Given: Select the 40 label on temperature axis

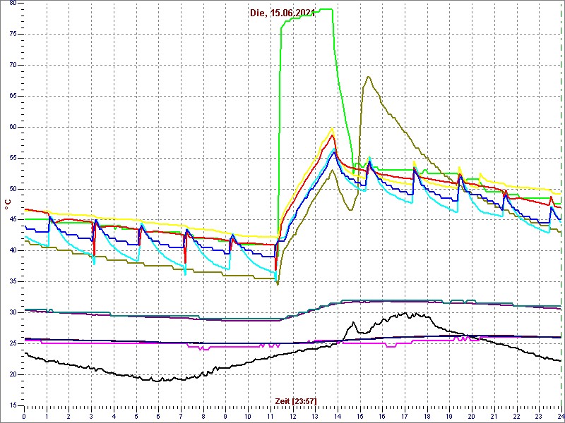Looking at the screenshot, I should tap(13, 251).
